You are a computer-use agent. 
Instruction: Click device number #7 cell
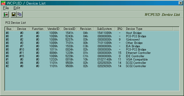22,46
